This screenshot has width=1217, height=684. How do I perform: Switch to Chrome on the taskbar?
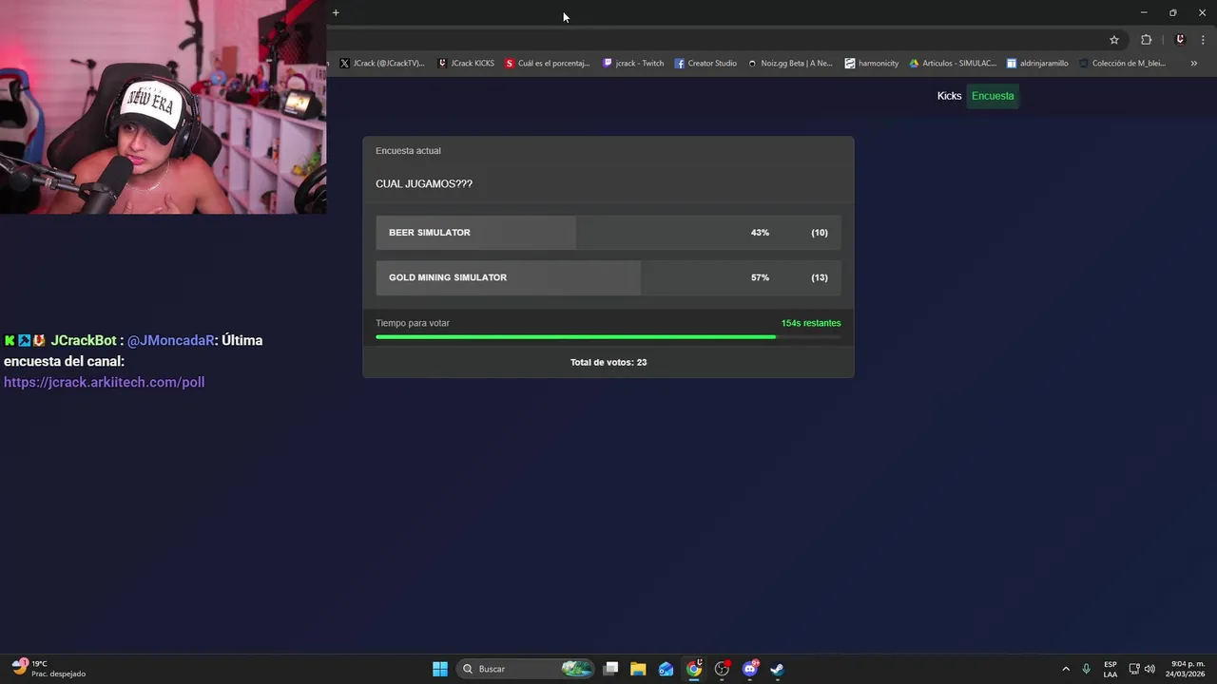694,669
